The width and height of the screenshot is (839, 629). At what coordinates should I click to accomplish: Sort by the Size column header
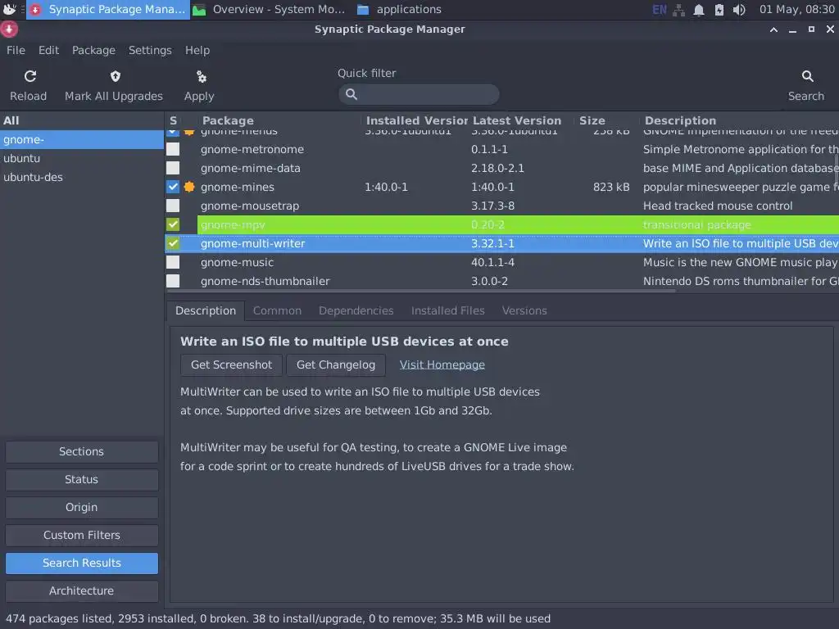(607, 121)
